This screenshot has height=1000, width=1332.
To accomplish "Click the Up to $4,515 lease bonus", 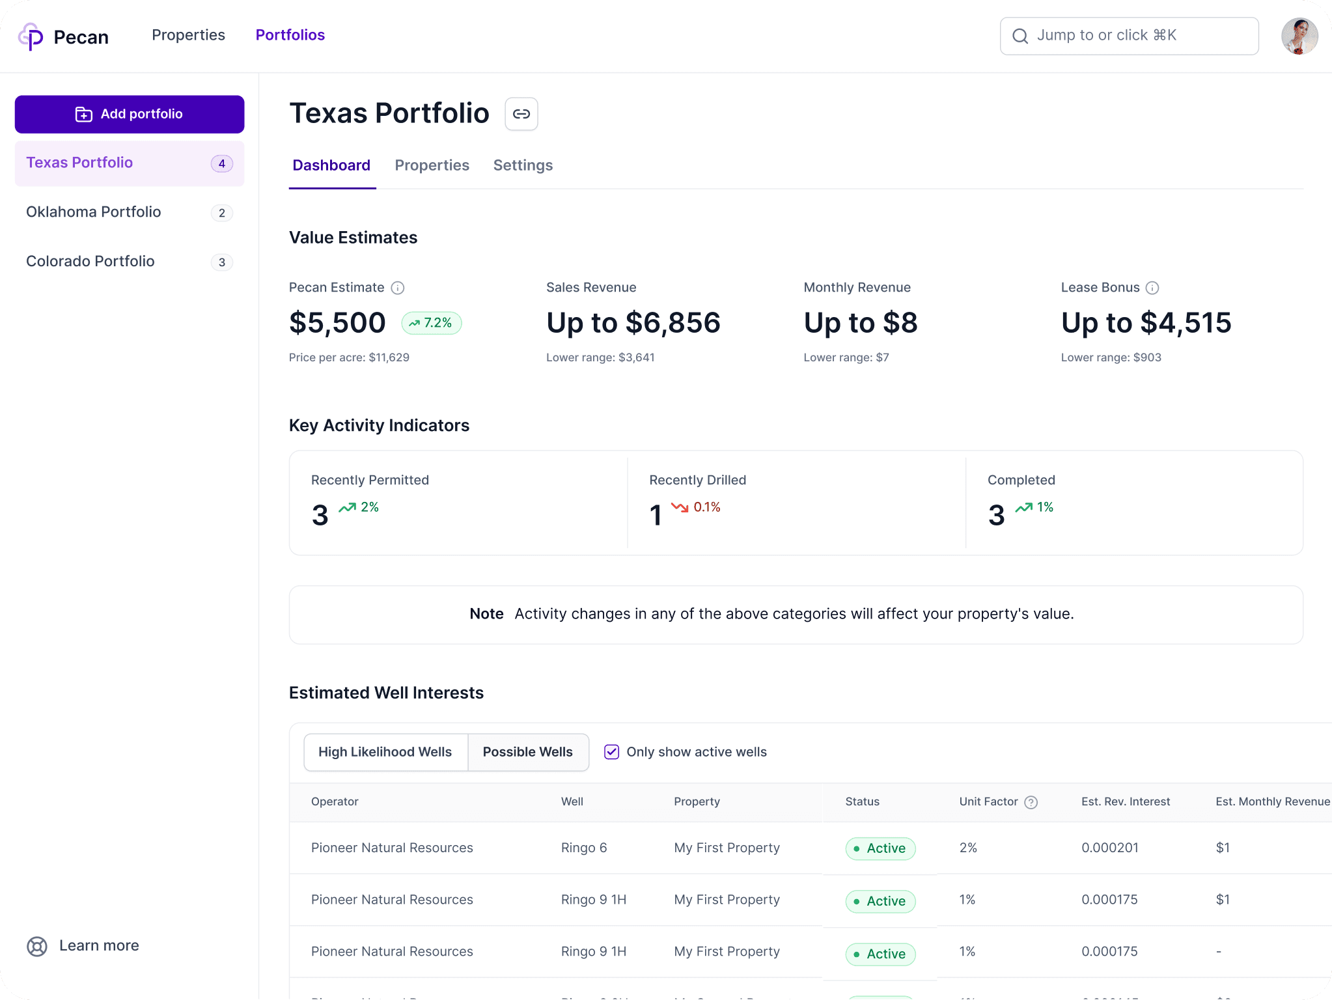I will (x=1146, y=323).
